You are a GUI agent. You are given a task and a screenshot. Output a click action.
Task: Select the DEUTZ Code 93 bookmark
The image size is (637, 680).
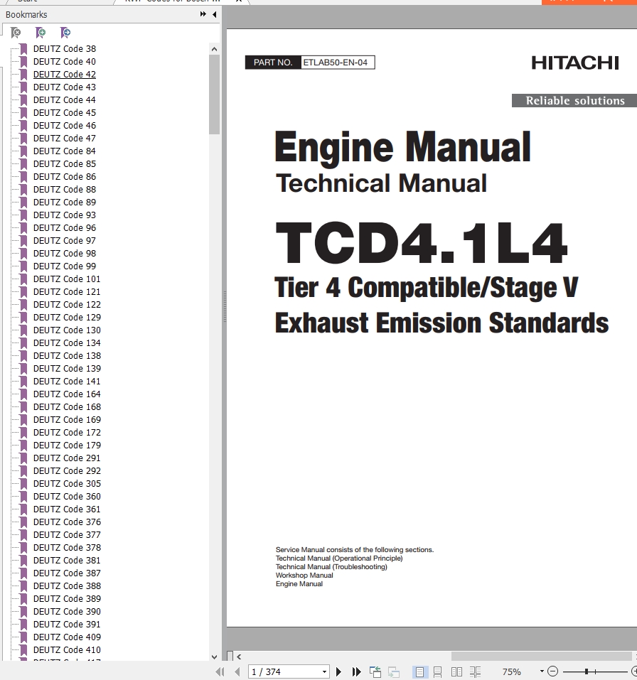pyautogui.click(x=65, y=215)
